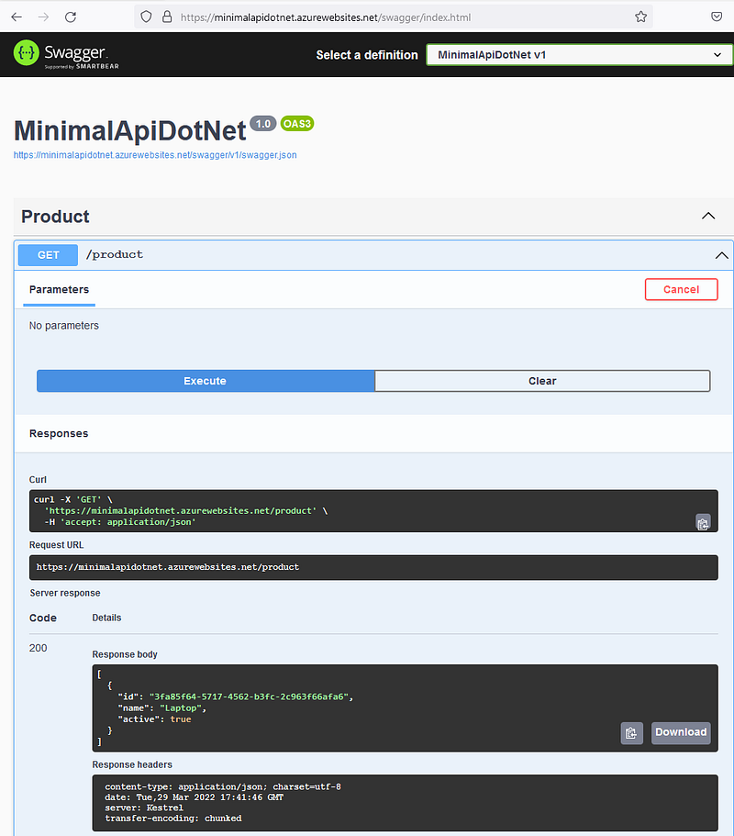Click the "id" GUID value in response
The width and height of the screenshot is (734, 836).
[x=249, y=697]
